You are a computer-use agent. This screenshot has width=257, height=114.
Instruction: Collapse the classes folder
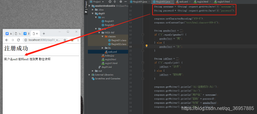click(102, 36)
